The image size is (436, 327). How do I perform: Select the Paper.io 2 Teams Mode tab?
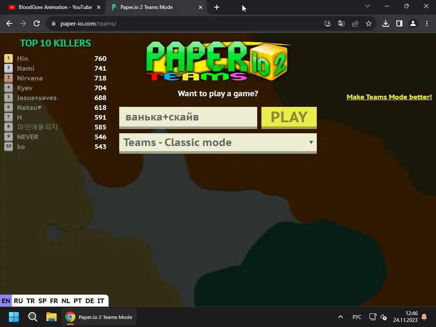click(156, 7)
